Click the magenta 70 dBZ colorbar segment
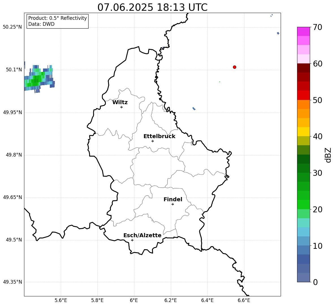The height and width of the screenshot is (306, 335). (303, 31)
